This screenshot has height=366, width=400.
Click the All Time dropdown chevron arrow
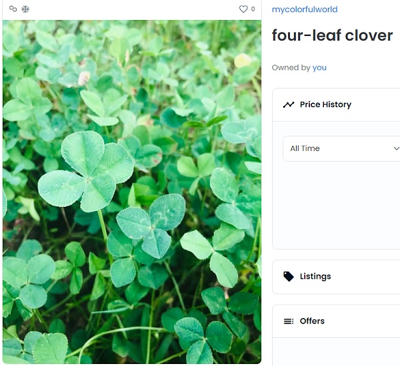pyautogui.click(x=396, y=148)
